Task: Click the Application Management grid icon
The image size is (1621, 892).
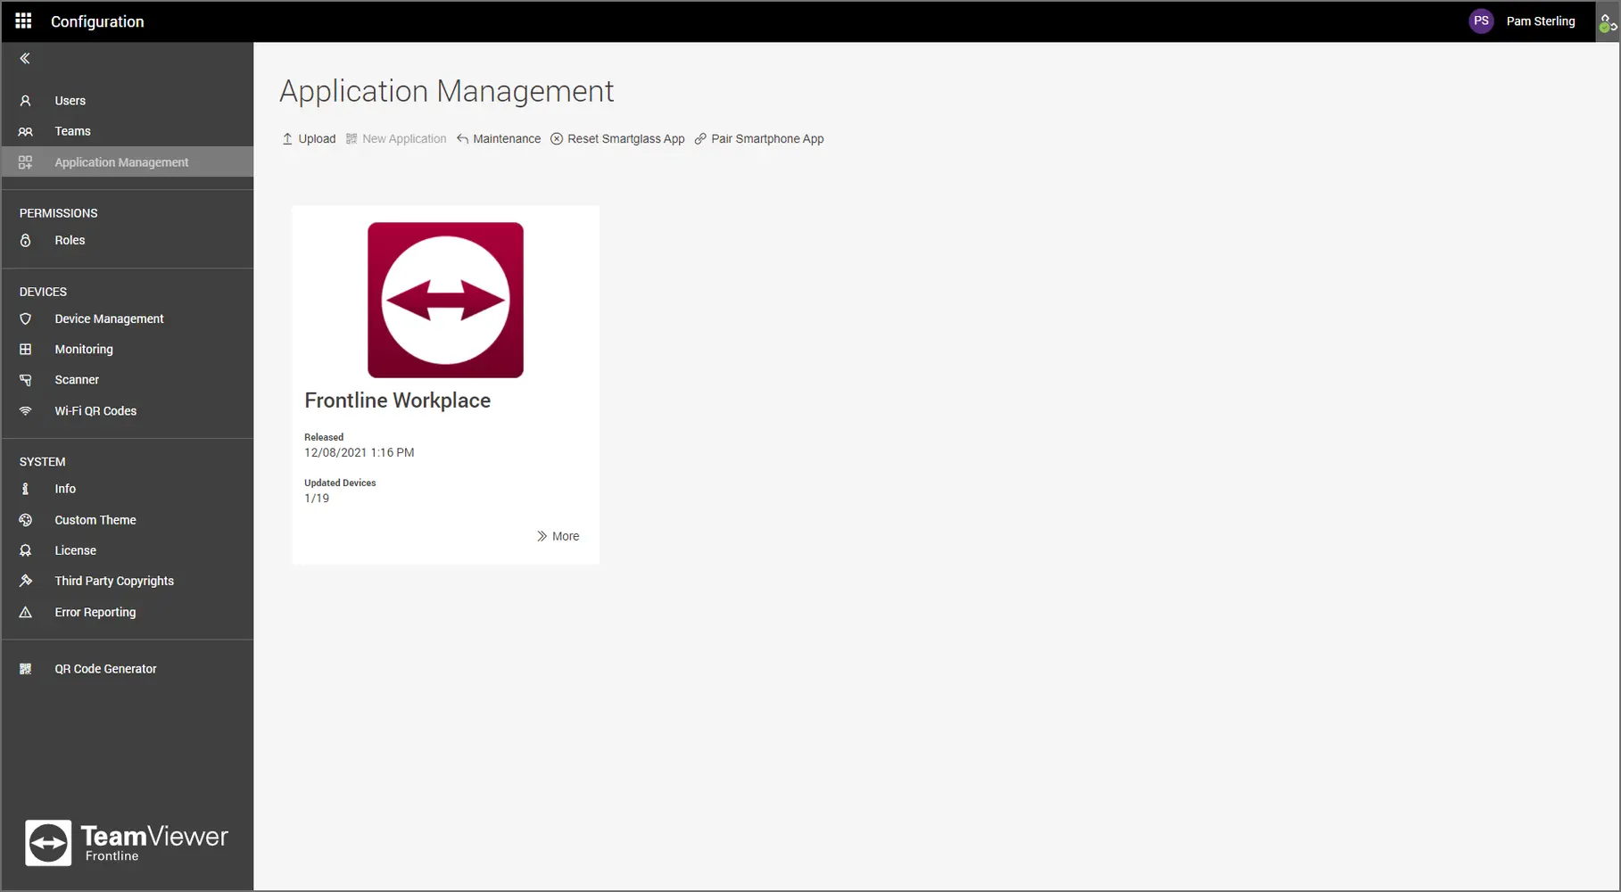Action: pos(26,162)
